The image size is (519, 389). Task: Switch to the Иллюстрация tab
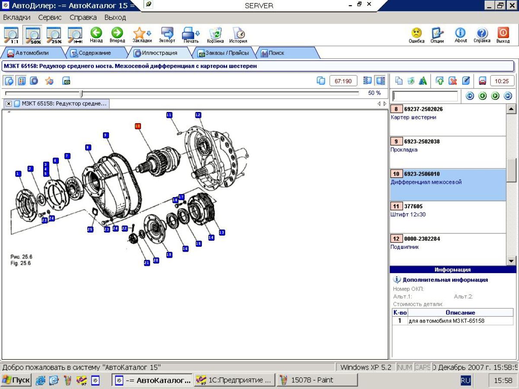tap(158, 53)
